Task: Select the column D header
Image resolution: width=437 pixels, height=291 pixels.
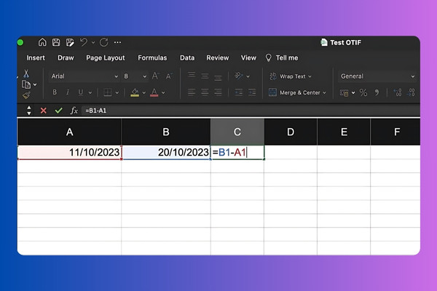Action: 291,132
